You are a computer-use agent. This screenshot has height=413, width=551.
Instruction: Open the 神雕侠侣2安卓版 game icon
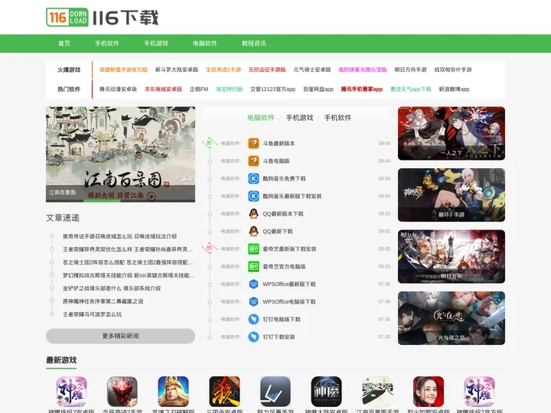click(x=71, y=392)
